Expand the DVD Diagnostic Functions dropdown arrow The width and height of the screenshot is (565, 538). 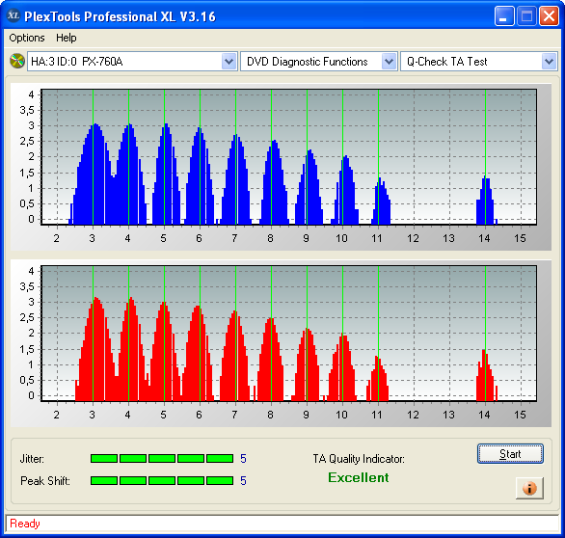[x=389, y=62]
